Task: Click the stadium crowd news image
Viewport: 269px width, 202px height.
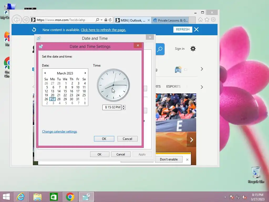Action: tap(176, 113)
